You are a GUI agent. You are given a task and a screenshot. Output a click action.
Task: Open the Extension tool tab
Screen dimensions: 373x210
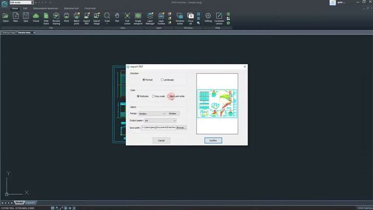coord(71,8)
